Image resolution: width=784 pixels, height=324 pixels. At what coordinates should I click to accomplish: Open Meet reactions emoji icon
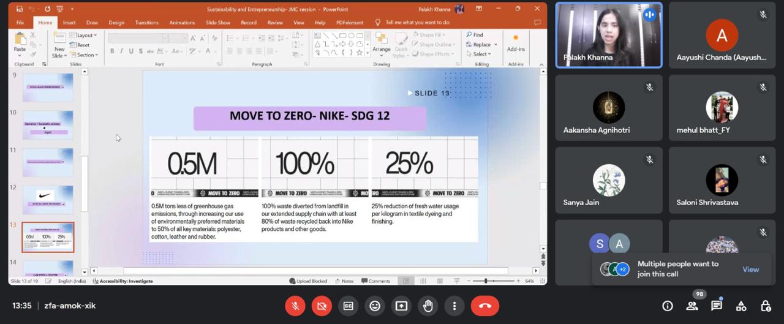click(375, 306)
